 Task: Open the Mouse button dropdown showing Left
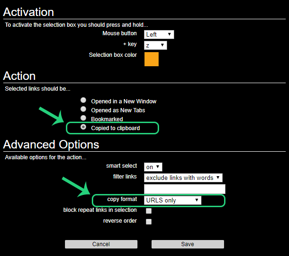coord(159,34)
